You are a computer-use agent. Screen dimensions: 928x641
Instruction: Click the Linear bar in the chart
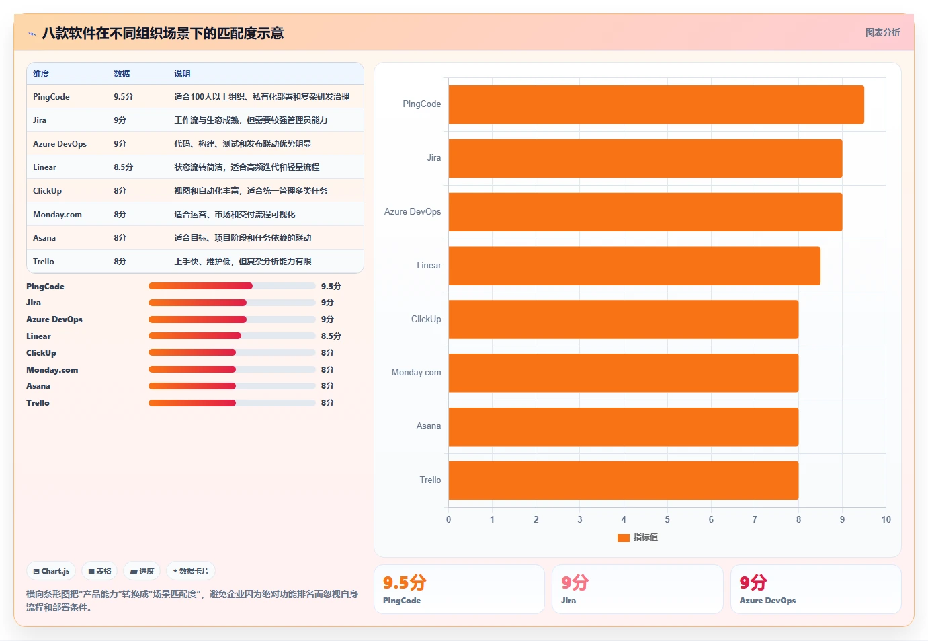634,266
